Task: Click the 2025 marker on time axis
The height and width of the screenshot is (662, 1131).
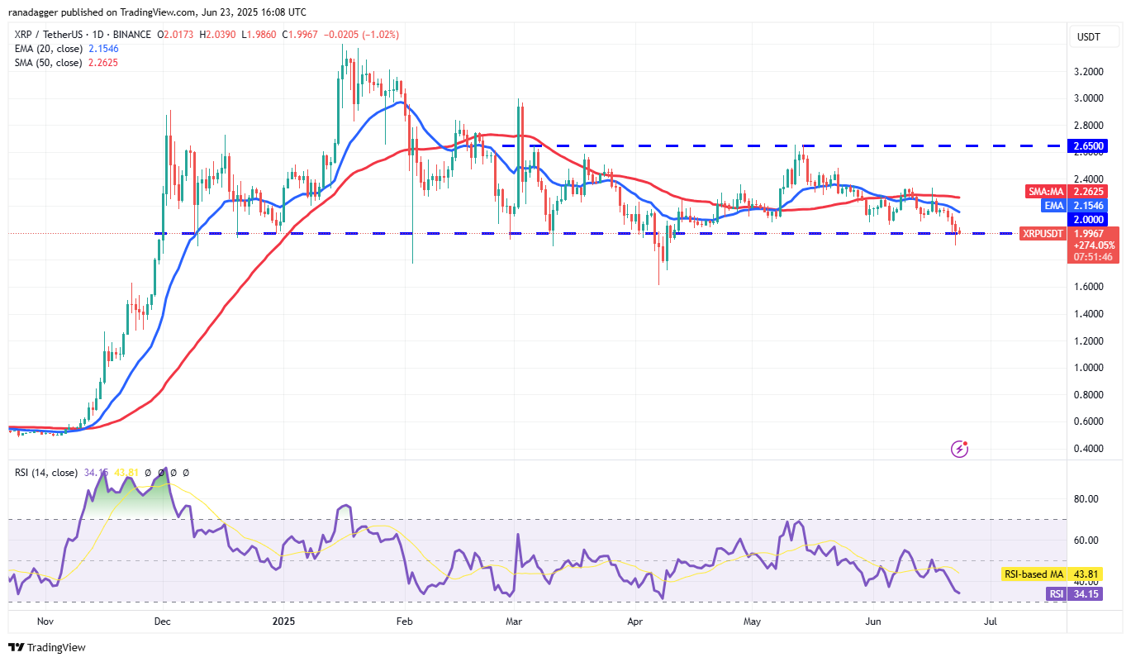Action: click(x=283, y=619)
